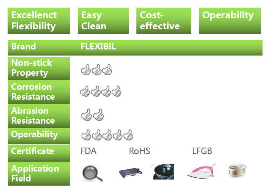Click the frying pan image

[92, 173]
